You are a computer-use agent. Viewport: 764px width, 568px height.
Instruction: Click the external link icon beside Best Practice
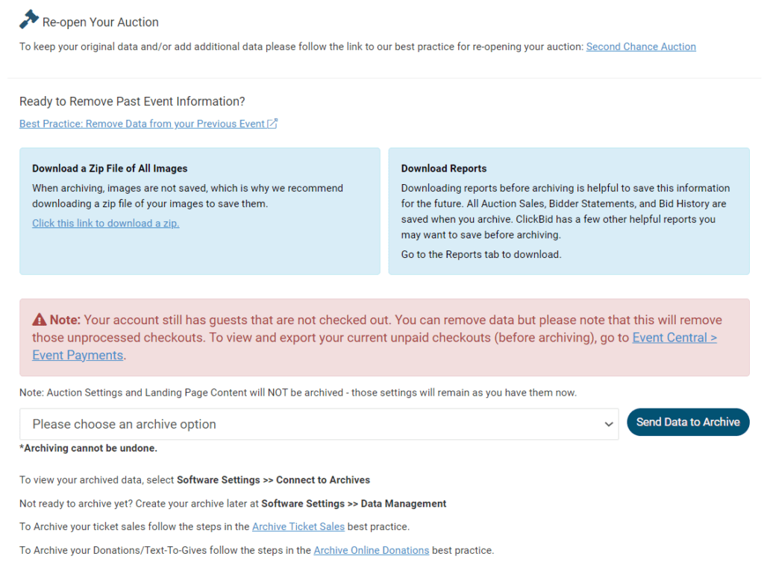tap(272, 124)
